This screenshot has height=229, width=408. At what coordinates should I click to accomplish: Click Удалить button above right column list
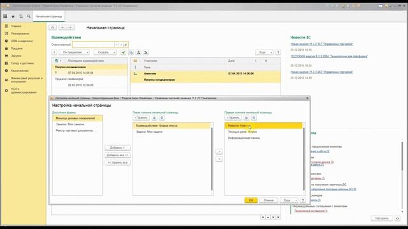[x=233, y=118]
